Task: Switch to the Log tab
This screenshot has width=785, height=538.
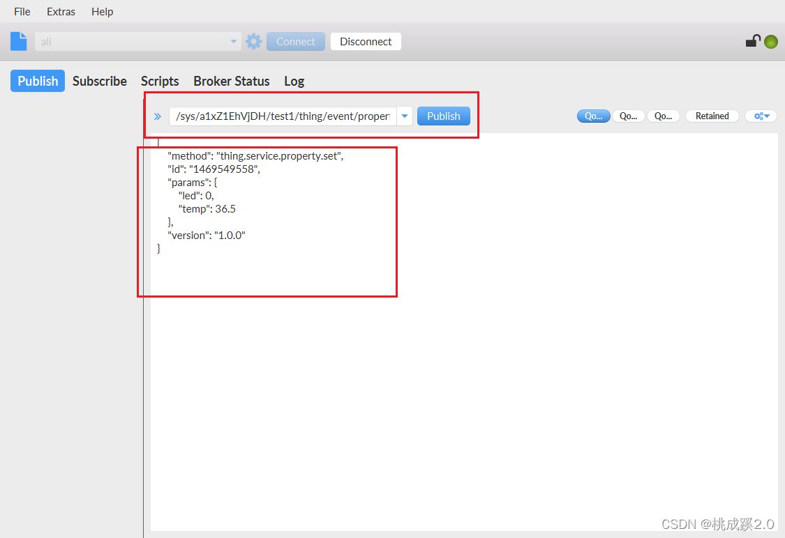Action: coord(294,81)
